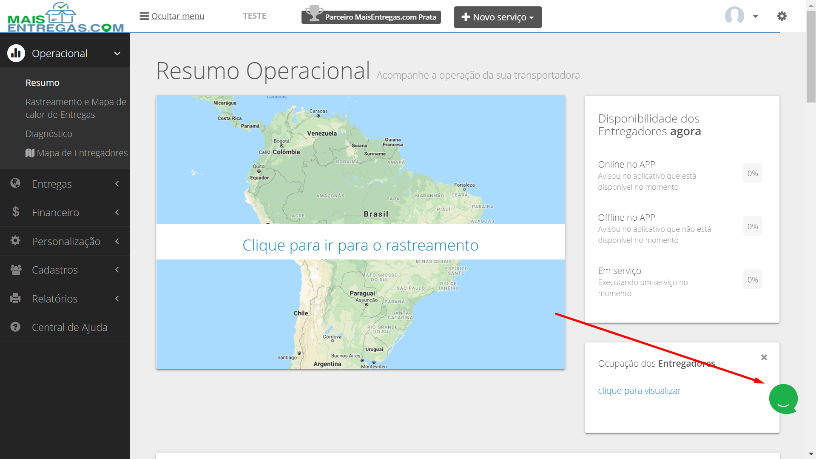This screenshot has height=459, width=816.
Task: Open Central de Ajuda label
Action: (x=70, y=327)
